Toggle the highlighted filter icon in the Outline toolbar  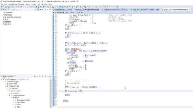pyautogui.click(x=38, y=10)
